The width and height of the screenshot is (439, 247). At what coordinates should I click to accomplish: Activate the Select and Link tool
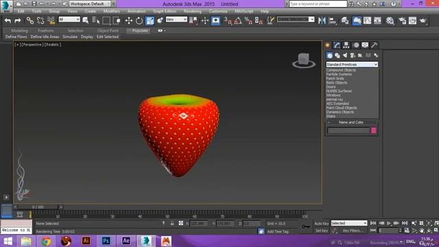click(30, 21)
